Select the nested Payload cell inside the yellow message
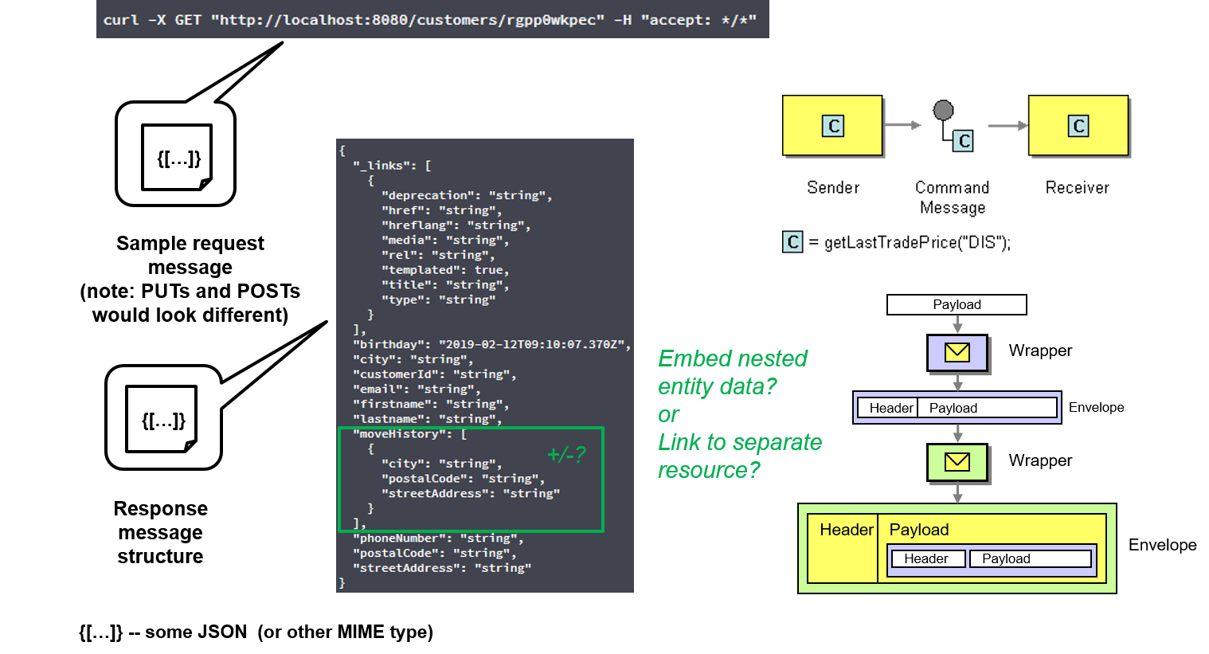The width and height of the screenshot is (1209, 654). (x=1029, y=559)
